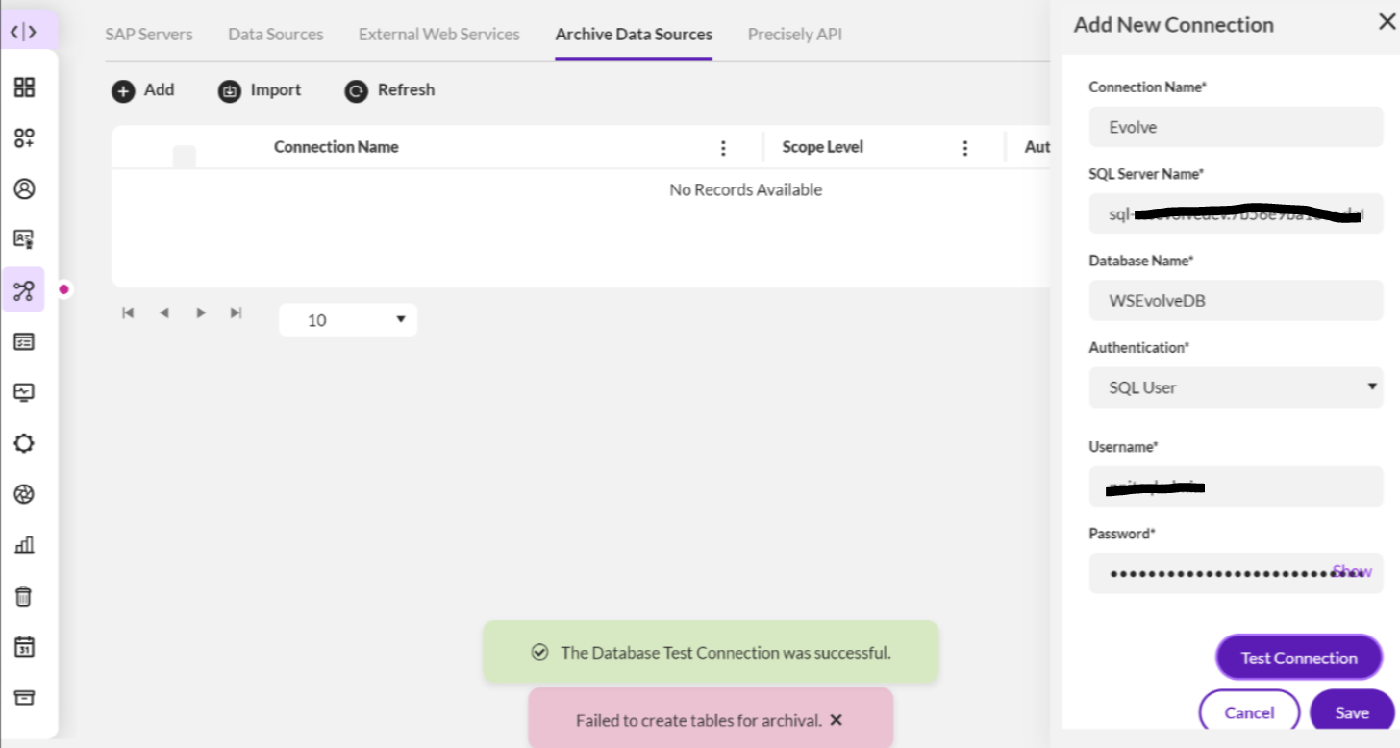Expand the Authentication dropdown set to SQL User
The image size is (1400, 748).
click(x=1236, y=387)
